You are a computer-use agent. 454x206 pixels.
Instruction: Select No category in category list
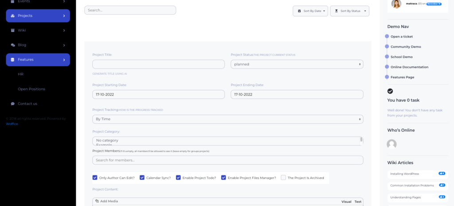tap(107, 140)
